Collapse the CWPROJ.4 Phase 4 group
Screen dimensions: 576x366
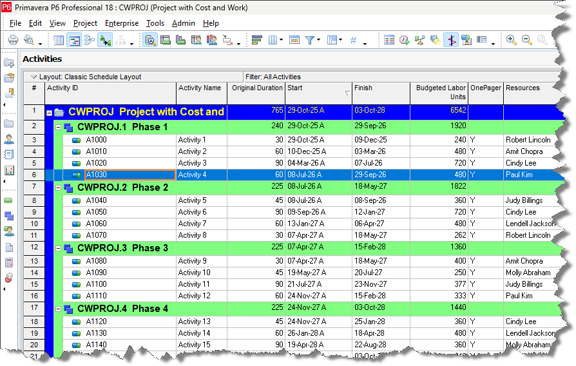pyautogui.click(x=58, y=309)
